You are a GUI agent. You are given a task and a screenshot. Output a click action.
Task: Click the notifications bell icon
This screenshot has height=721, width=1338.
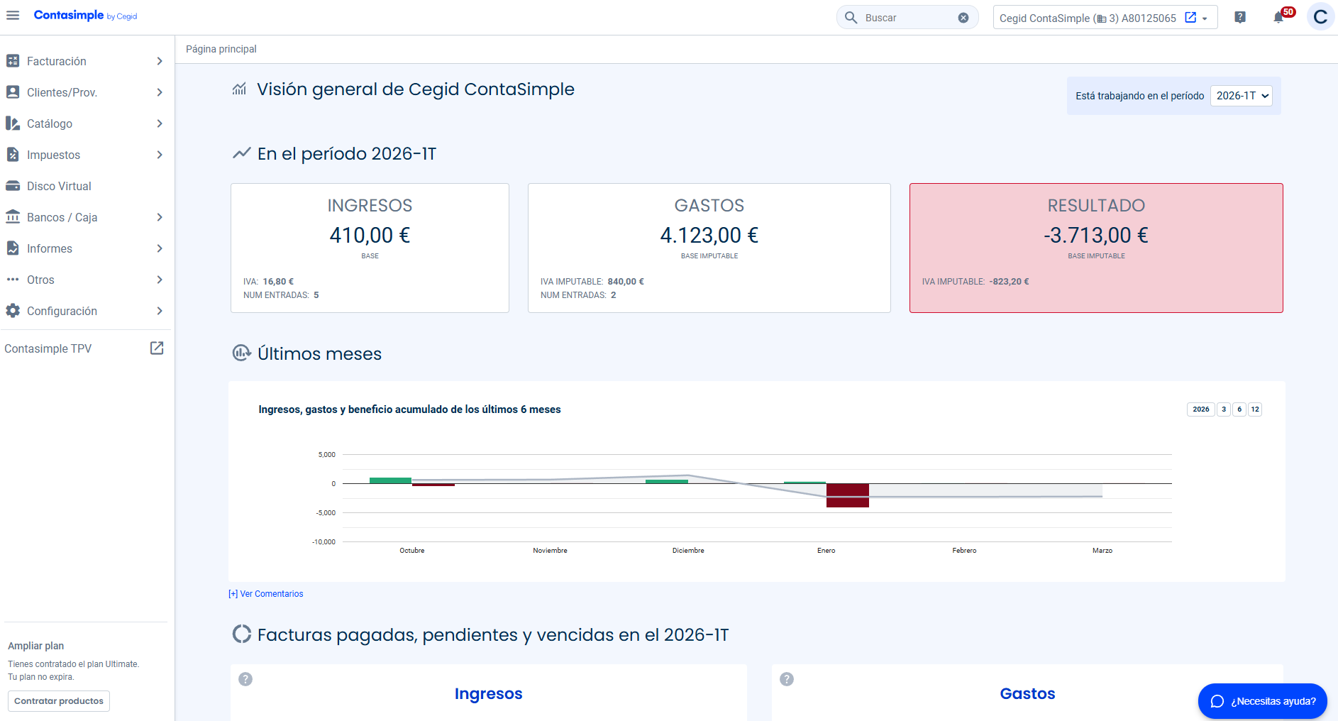coord(1278,18)
